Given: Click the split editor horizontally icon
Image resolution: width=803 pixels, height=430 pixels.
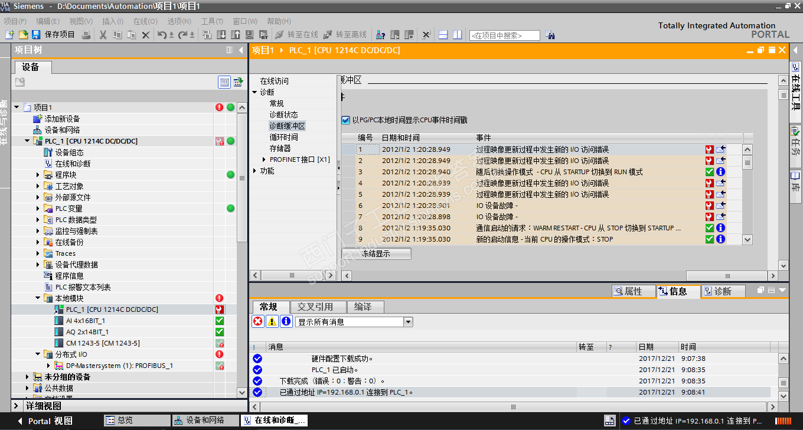Looking at the screenshot, I should click(443, 35).
